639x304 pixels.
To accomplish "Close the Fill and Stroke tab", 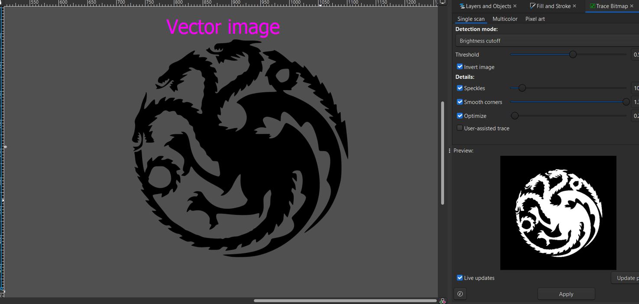I will click(574, 6).
